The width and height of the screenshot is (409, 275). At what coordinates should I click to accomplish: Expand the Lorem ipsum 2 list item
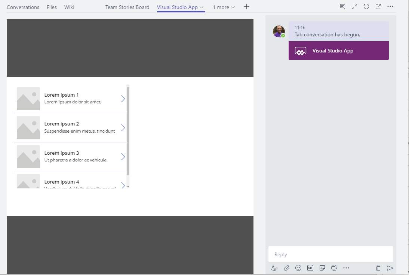(123, 127)
